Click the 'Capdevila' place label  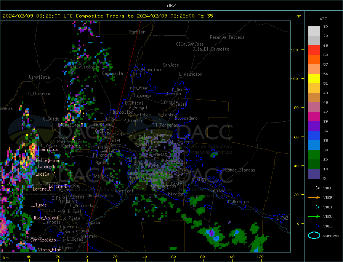click(112, 73)
